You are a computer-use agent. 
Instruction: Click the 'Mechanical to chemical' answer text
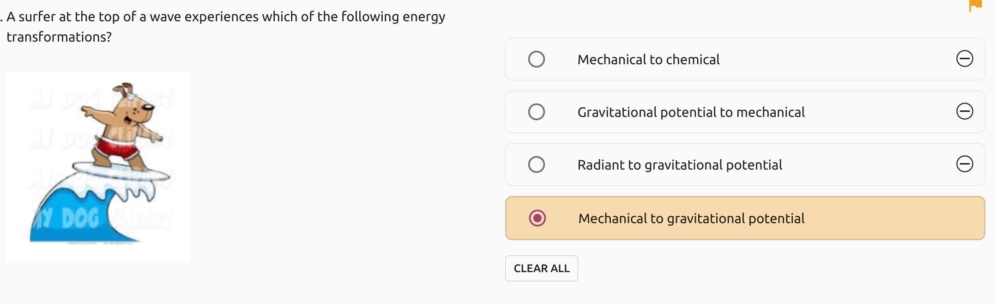[648, 60]
